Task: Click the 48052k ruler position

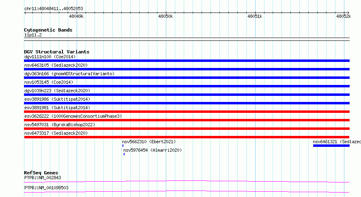Action: pyautogui.click(x=344, y=16)
